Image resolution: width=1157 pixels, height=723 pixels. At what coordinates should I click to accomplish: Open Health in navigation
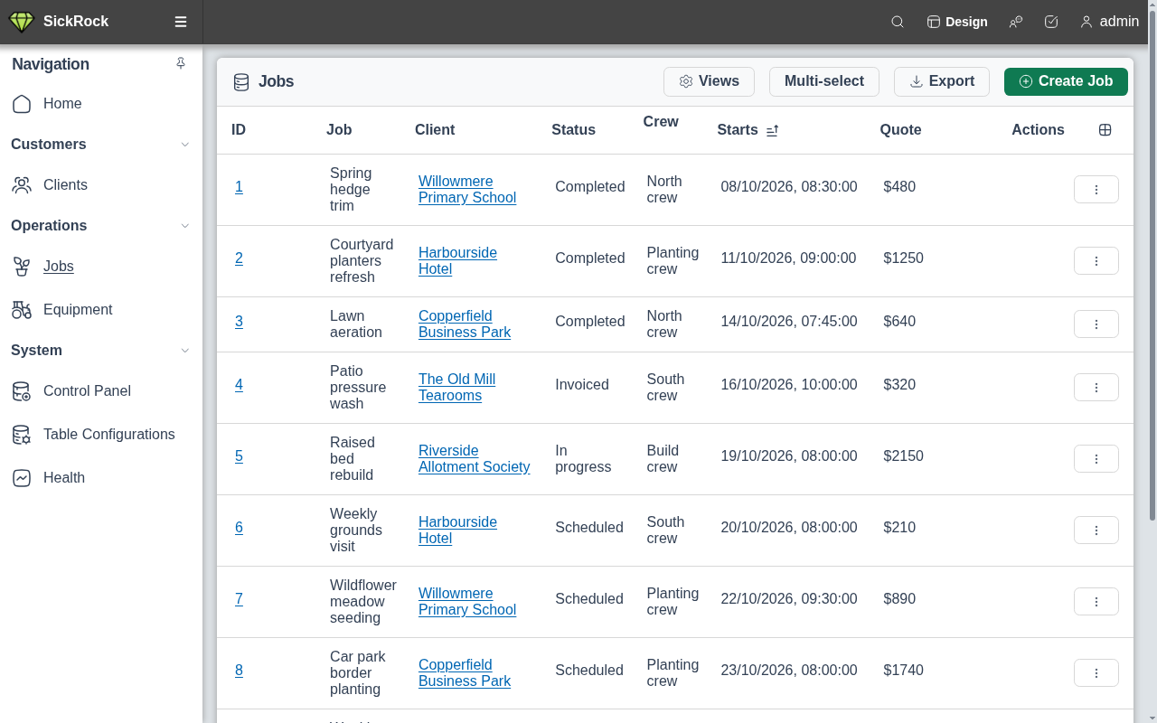(x=101, y=478)
